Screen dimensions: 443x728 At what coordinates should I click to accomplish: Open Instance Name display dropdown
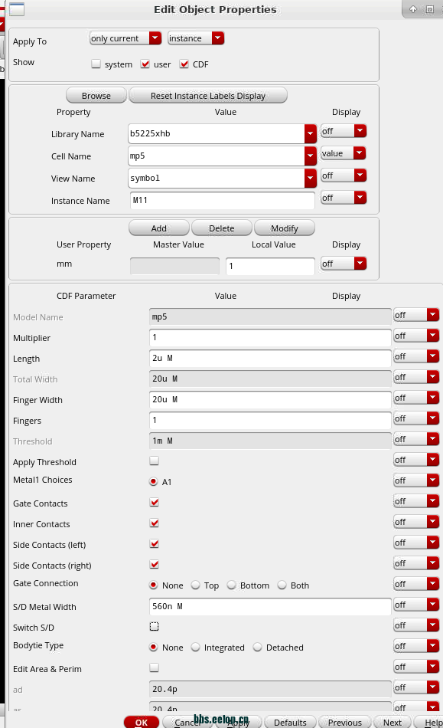coord(344,198)
